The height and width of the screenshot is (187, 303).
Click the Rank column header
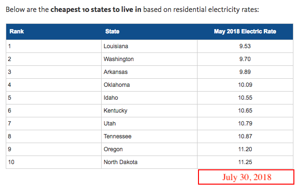coord(17,31)
